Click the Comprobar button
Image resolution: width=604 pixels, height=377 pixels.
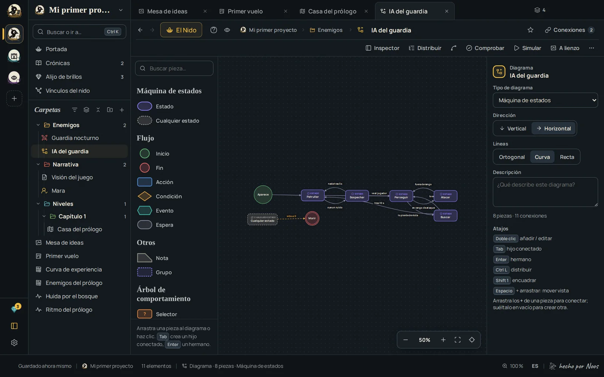tap(485, 48)
